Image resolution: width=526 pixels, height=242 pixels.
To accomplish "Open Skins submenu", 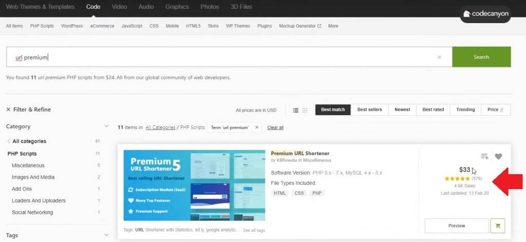I will [x=213, y=26].
